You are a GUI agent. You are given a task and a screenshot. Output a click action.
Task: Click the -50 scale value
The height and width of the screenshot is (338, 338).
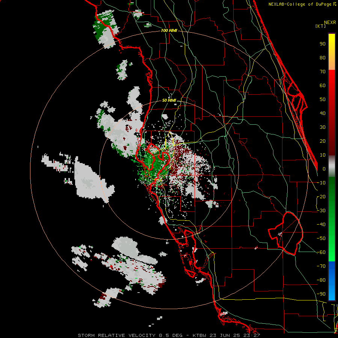pyautogui.click(x=321, y=238)
